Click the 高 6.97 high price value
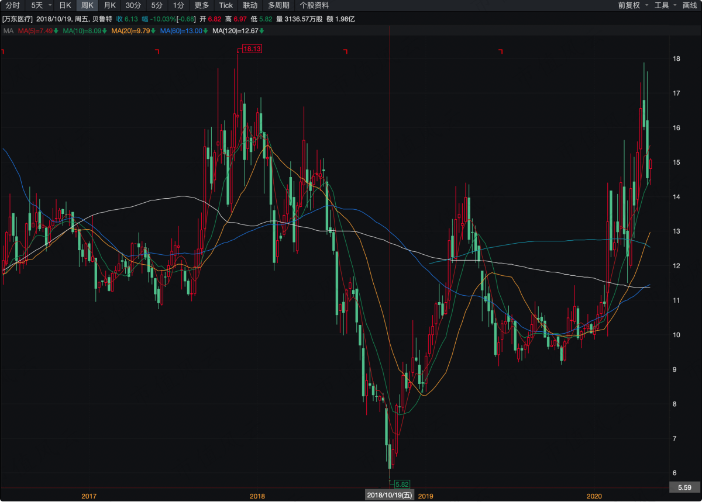Image resolution: width=702 pixels, height=502 pixels. point(236,19)
